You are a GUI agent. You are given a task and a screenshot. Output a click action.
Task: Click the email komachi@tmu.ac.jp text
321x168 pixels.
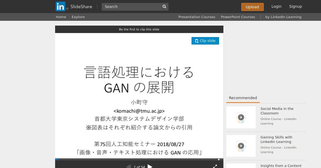[139, 111]
